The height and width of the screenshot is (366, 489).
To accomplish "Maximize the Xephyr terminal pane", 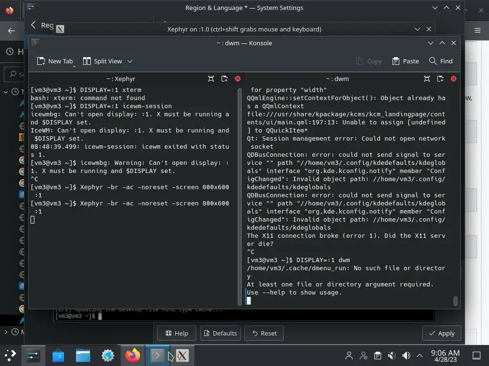I will [x=211, y=79].
